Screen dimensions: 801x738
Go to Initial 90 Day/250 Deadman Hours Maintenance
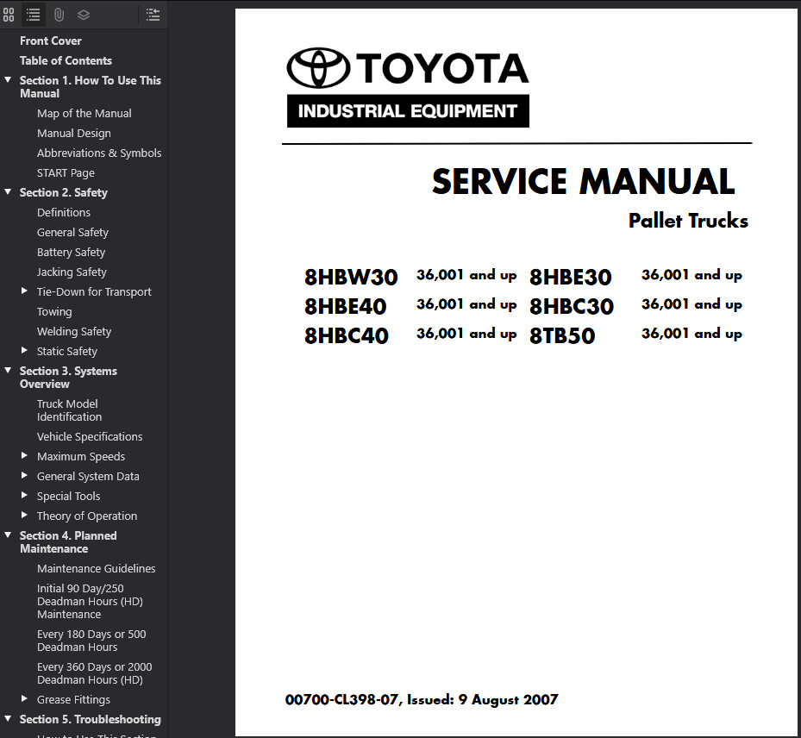point(90,601)
